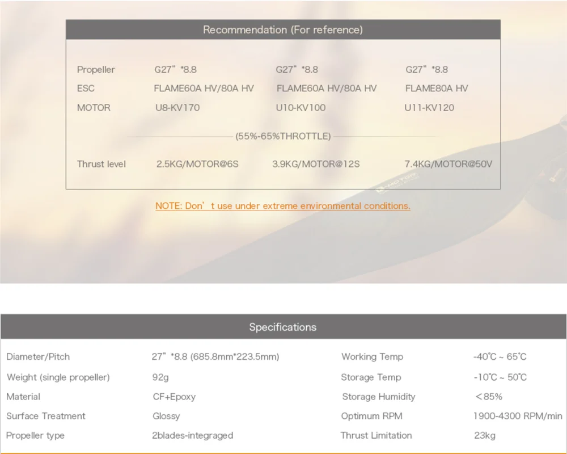567x454 pixels.
Task: Click the FLAME60A HV/80A HV above U8-KV170
Action: (x=204, y=89)
